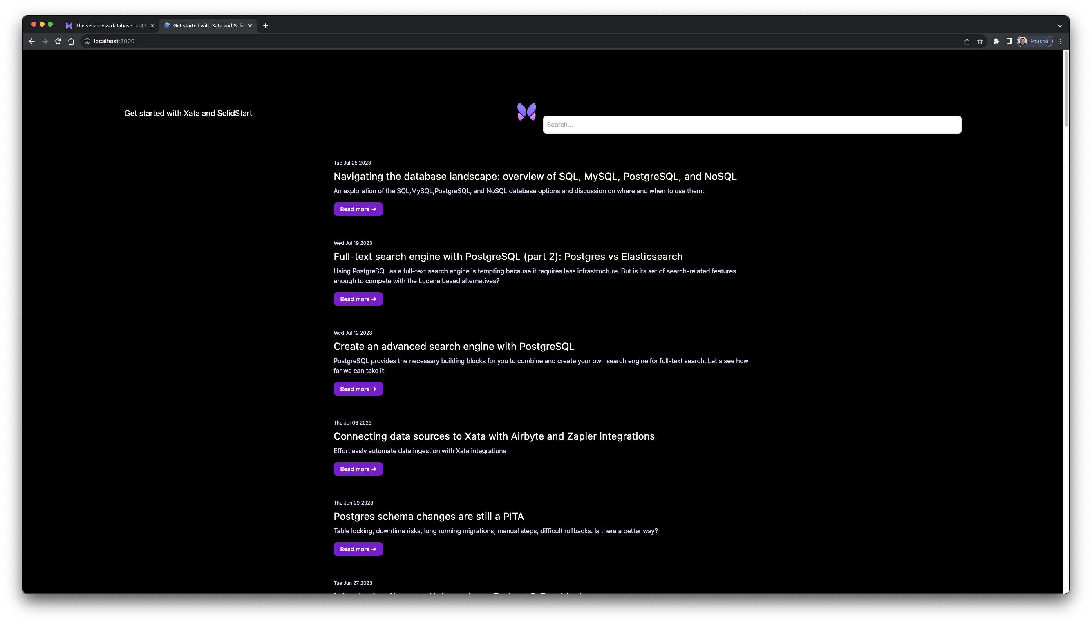
Task: Close the Get started with Xata tab
Action: pos(250,25)
